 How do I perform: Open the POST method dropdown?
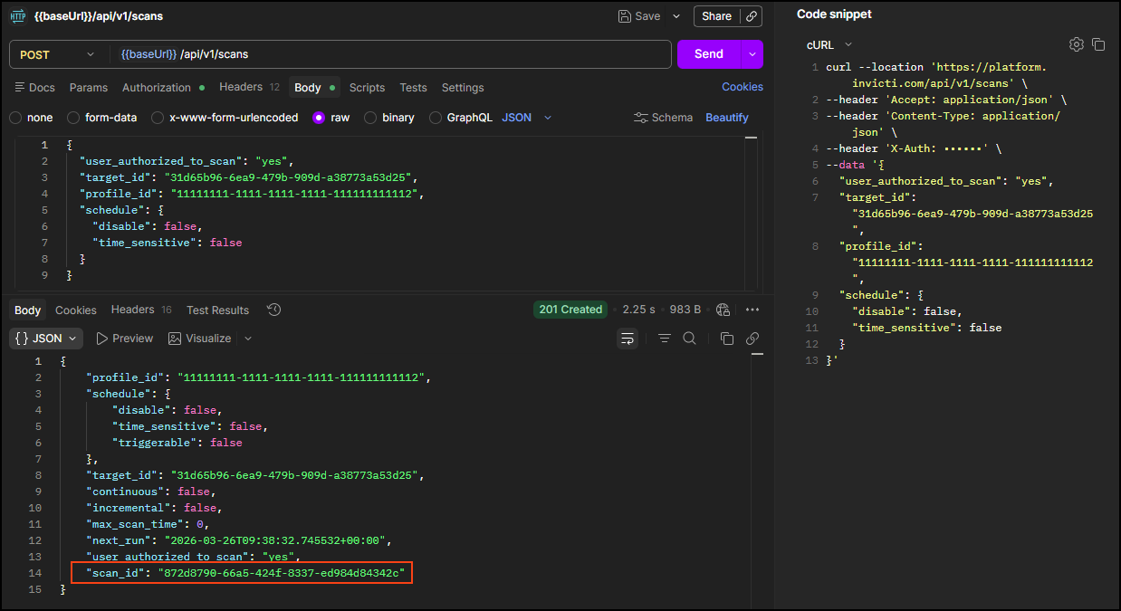[56, 54]
